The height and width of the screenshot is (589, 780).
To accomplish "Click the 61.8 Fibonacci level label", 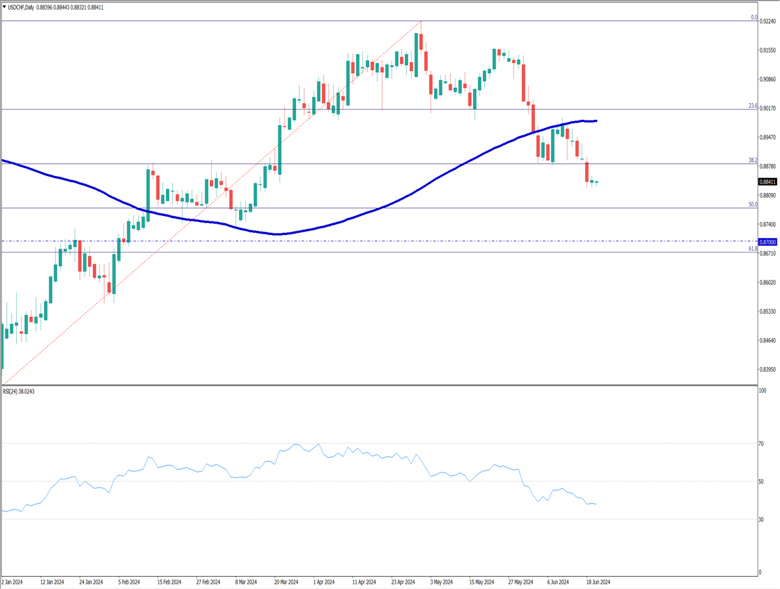I will (x=752, y=248).
